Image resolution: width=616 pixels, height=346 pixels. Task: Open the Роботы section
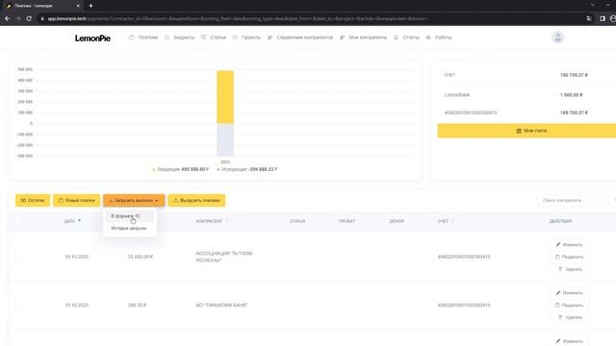tap(439, 37)
